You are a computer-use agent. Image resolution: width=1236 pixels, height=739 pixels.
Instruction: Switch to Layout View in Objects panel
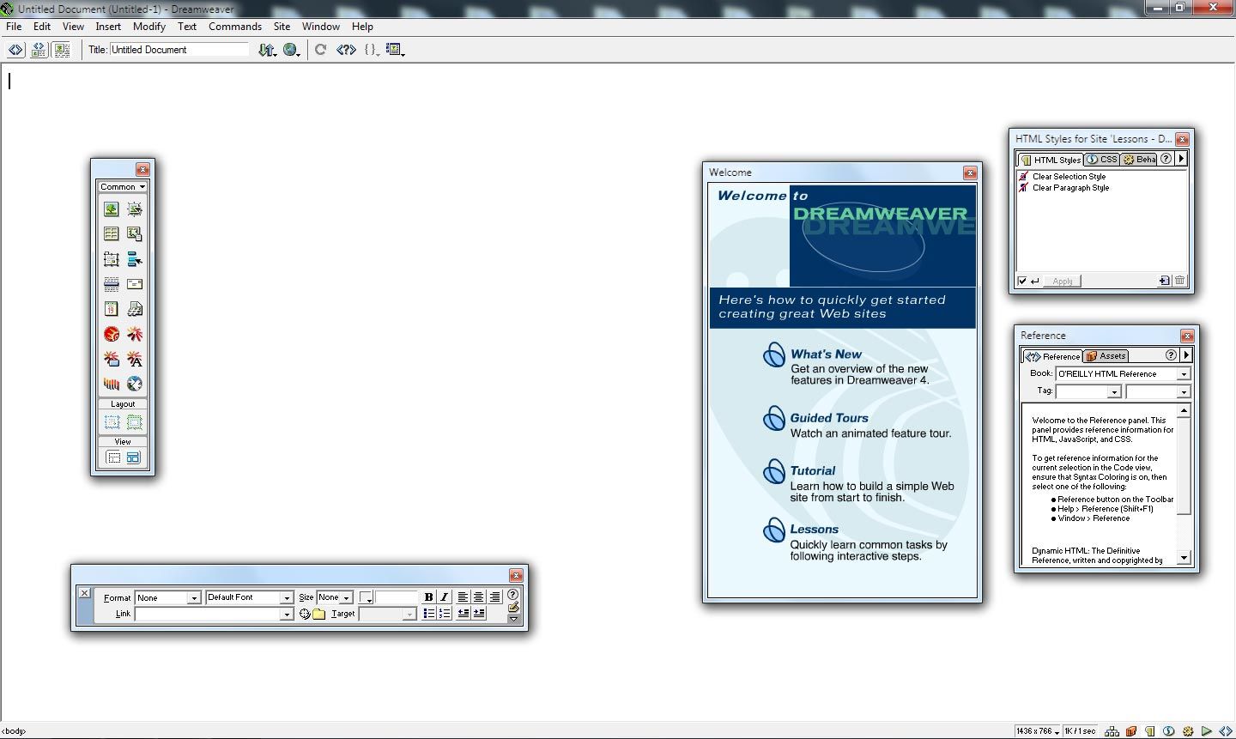tap(133, 458)
